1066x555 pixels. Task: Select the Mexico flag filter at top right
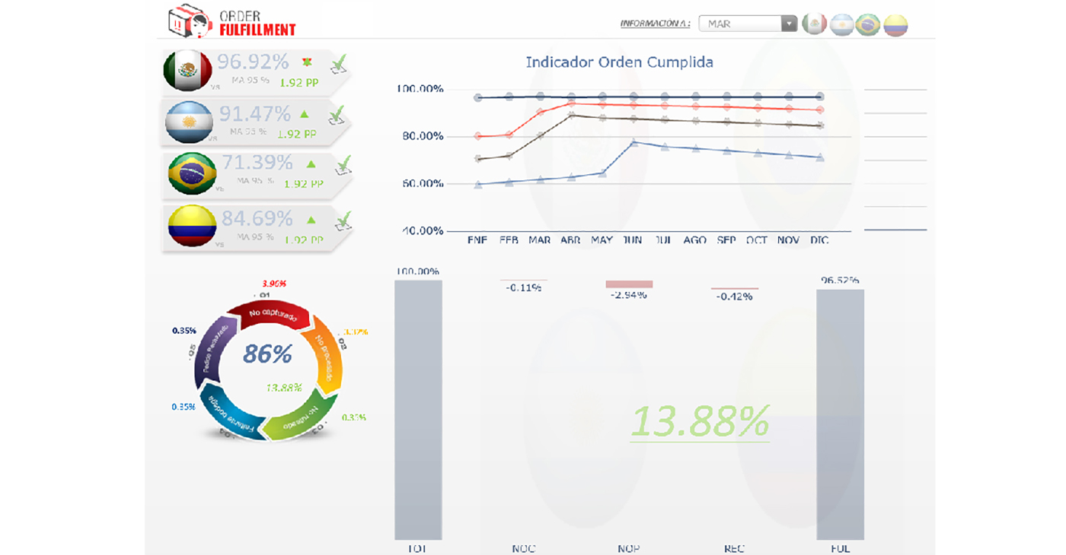pos(815,24)
